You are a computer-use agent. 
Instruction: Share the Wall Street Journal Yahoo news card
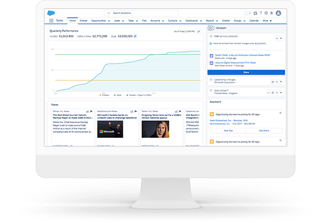tap(87, 111)
